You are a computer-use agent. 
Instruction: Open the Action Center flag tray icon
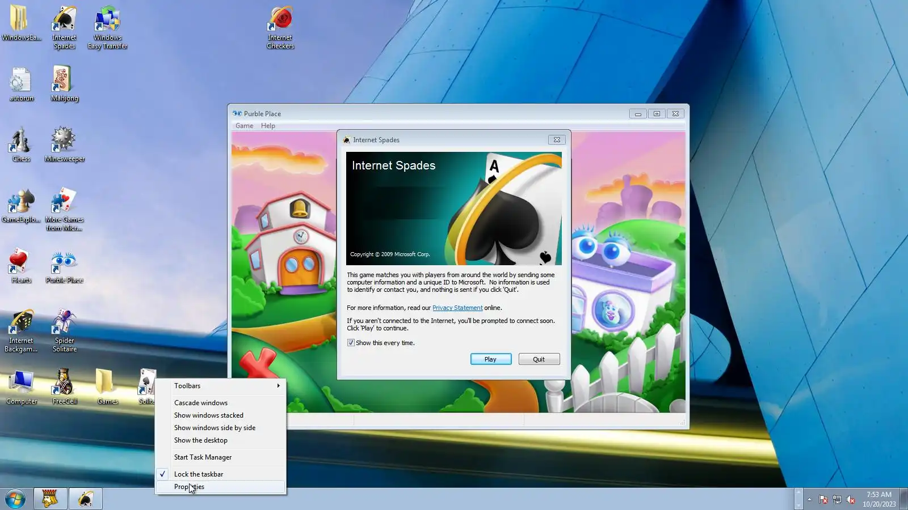(x=823, y=499)
